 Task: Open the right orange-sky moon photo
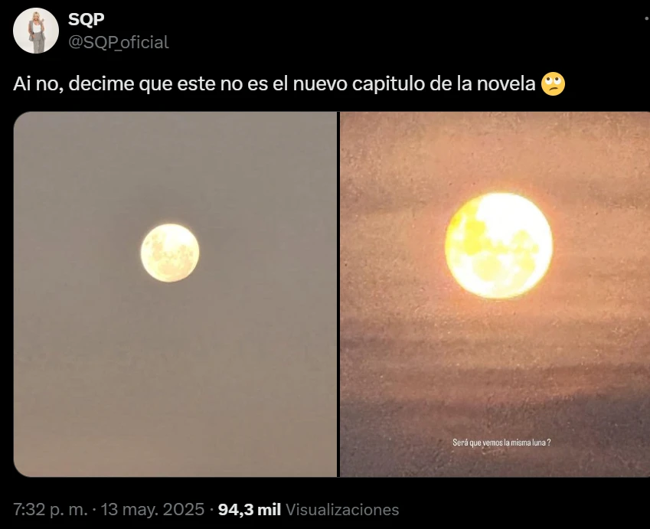pos(495,294)
